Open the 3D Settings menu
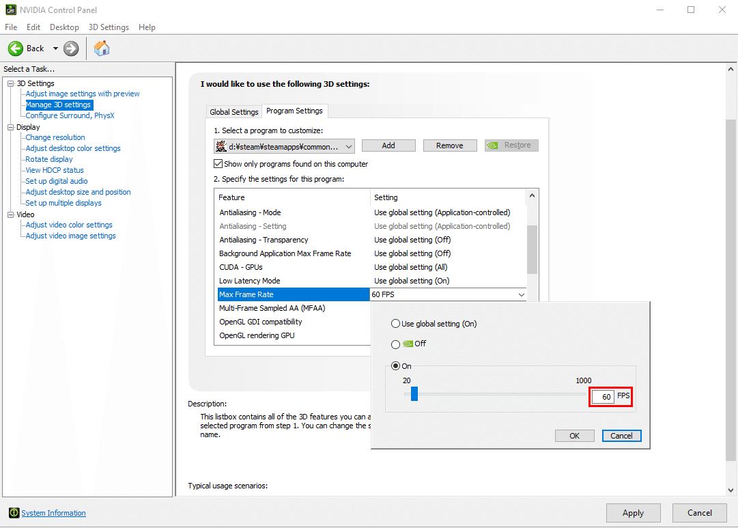 tap(109, 27)
